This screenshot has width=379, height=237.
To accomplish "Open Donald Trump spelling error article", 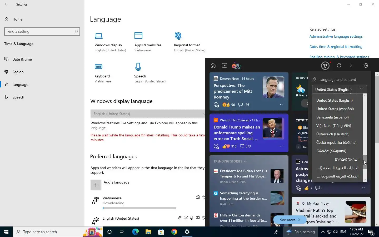I will [237, 133].
